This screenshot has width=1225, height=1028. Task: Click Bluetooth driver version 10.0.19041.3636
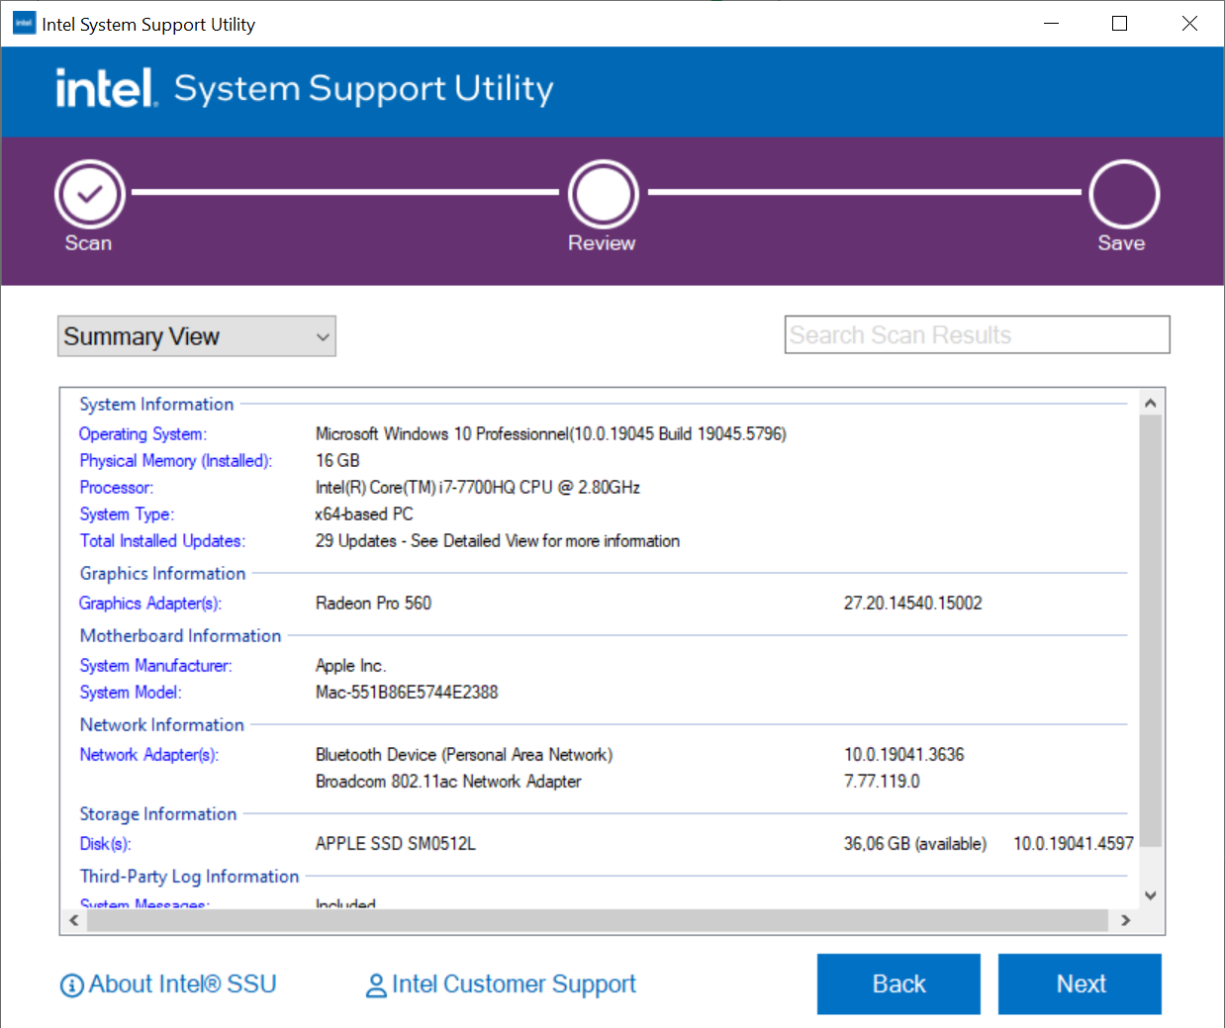tap(903, 755)
